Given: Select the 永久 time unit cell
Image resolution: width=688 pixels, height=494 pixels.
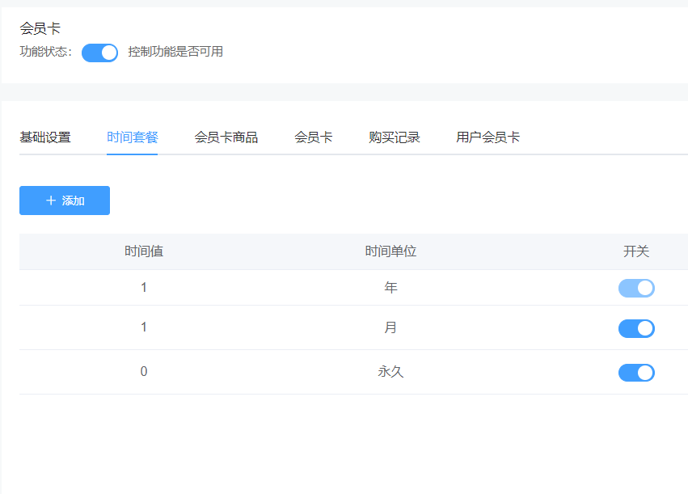Looking at the screenshot, I should pos(390,373).
